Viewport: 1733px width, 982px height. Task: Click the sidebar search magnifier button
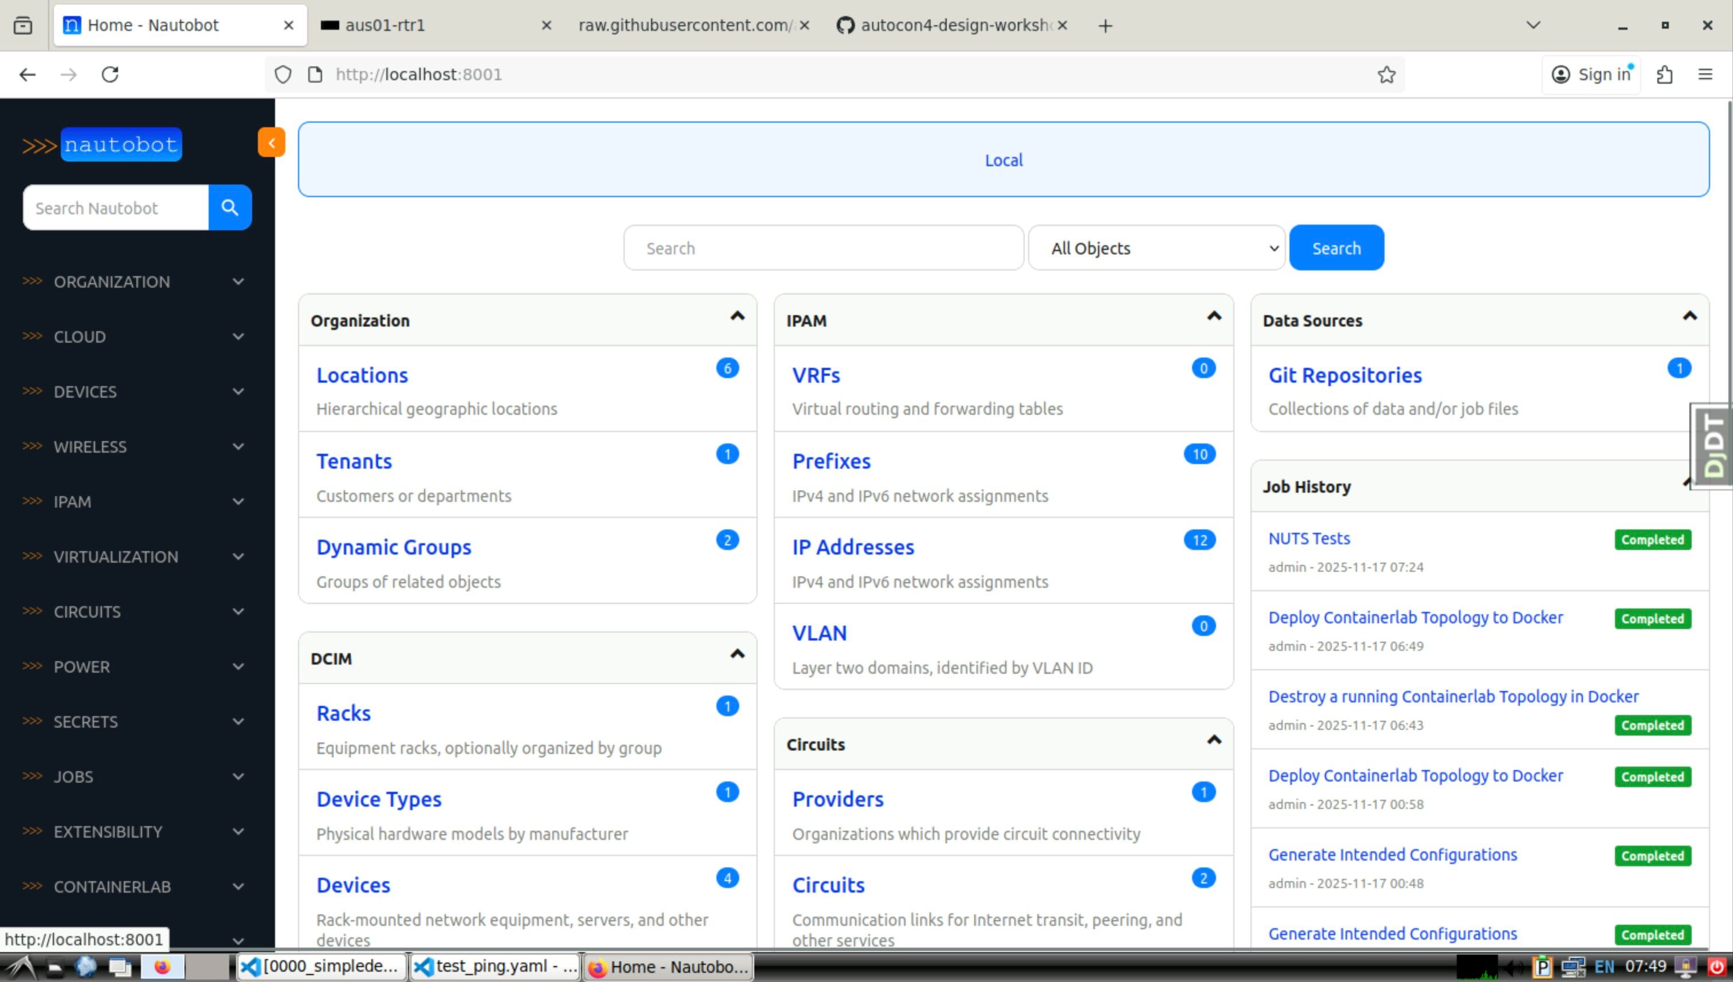click(x=230, y=208)
